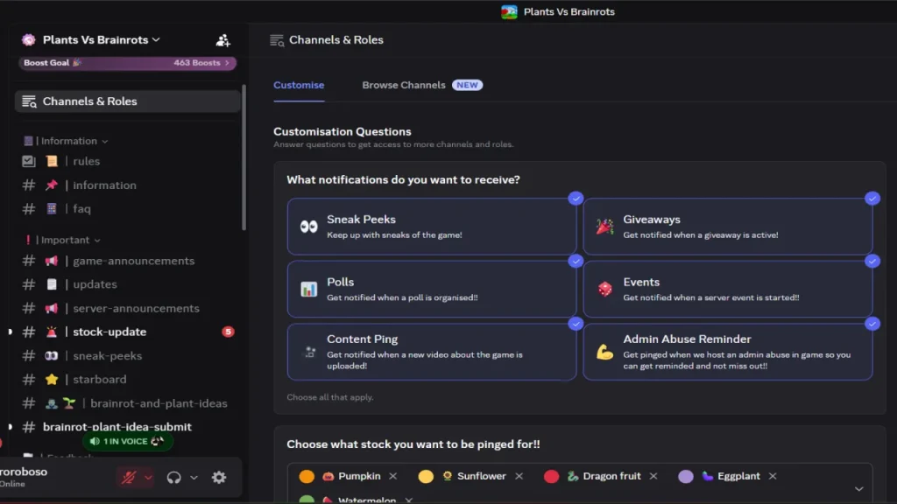Screen dimensions: 897x504
Task: Remove the Eggplant stock tag
Action: 773,476
